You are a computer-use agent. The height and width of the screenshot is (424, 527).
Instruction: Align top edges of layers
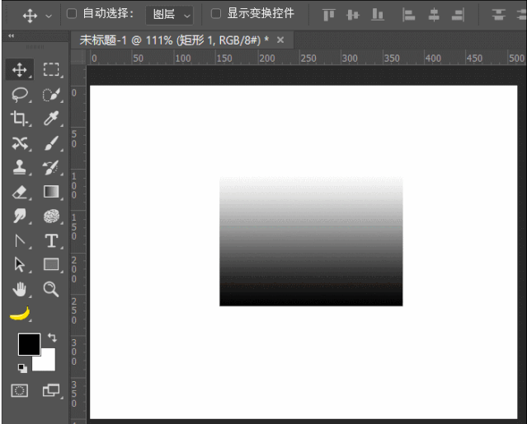(x=329, y=15)
